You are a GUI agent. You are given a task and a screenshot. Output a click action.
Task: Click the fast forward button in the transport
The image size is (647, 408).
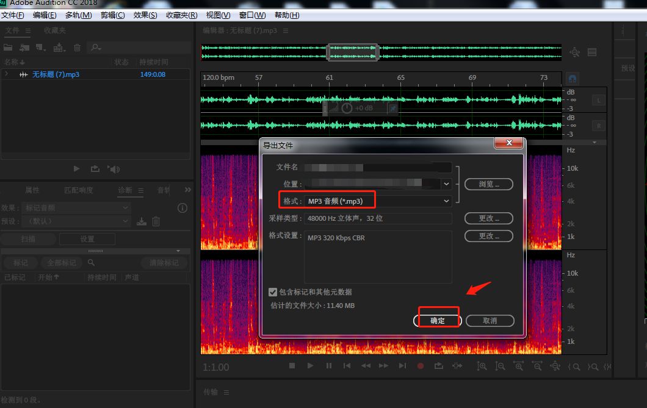click(384, 365)
